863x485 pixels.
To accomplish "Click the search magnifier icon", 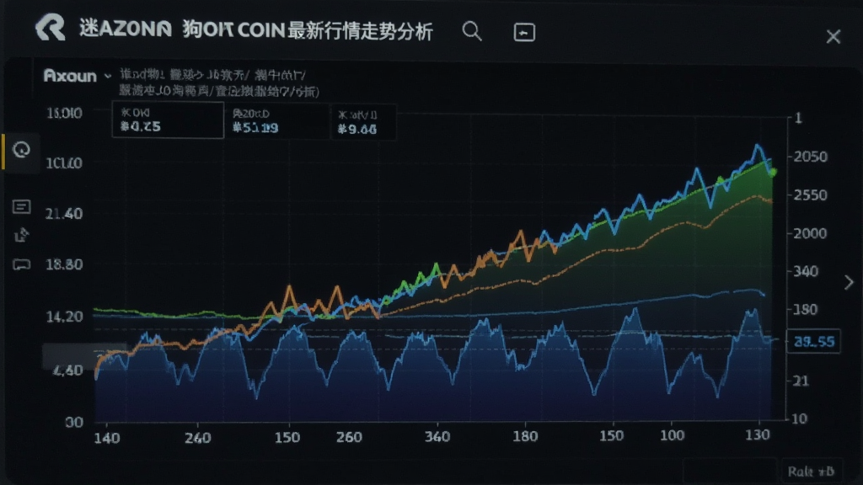I will [472, 31].
